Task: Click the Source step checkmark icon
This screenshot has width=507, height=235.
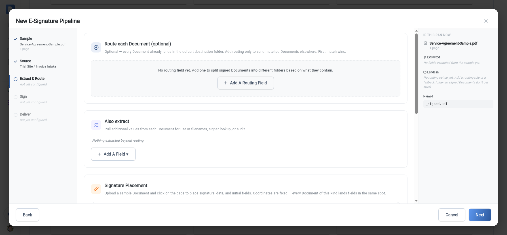Action: click(16, 61)
